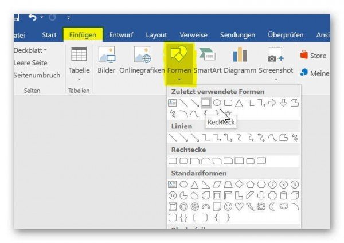344x243 pixels.
Task: Select the right triangle in Standardformen
Action: (x=206, y=185)
